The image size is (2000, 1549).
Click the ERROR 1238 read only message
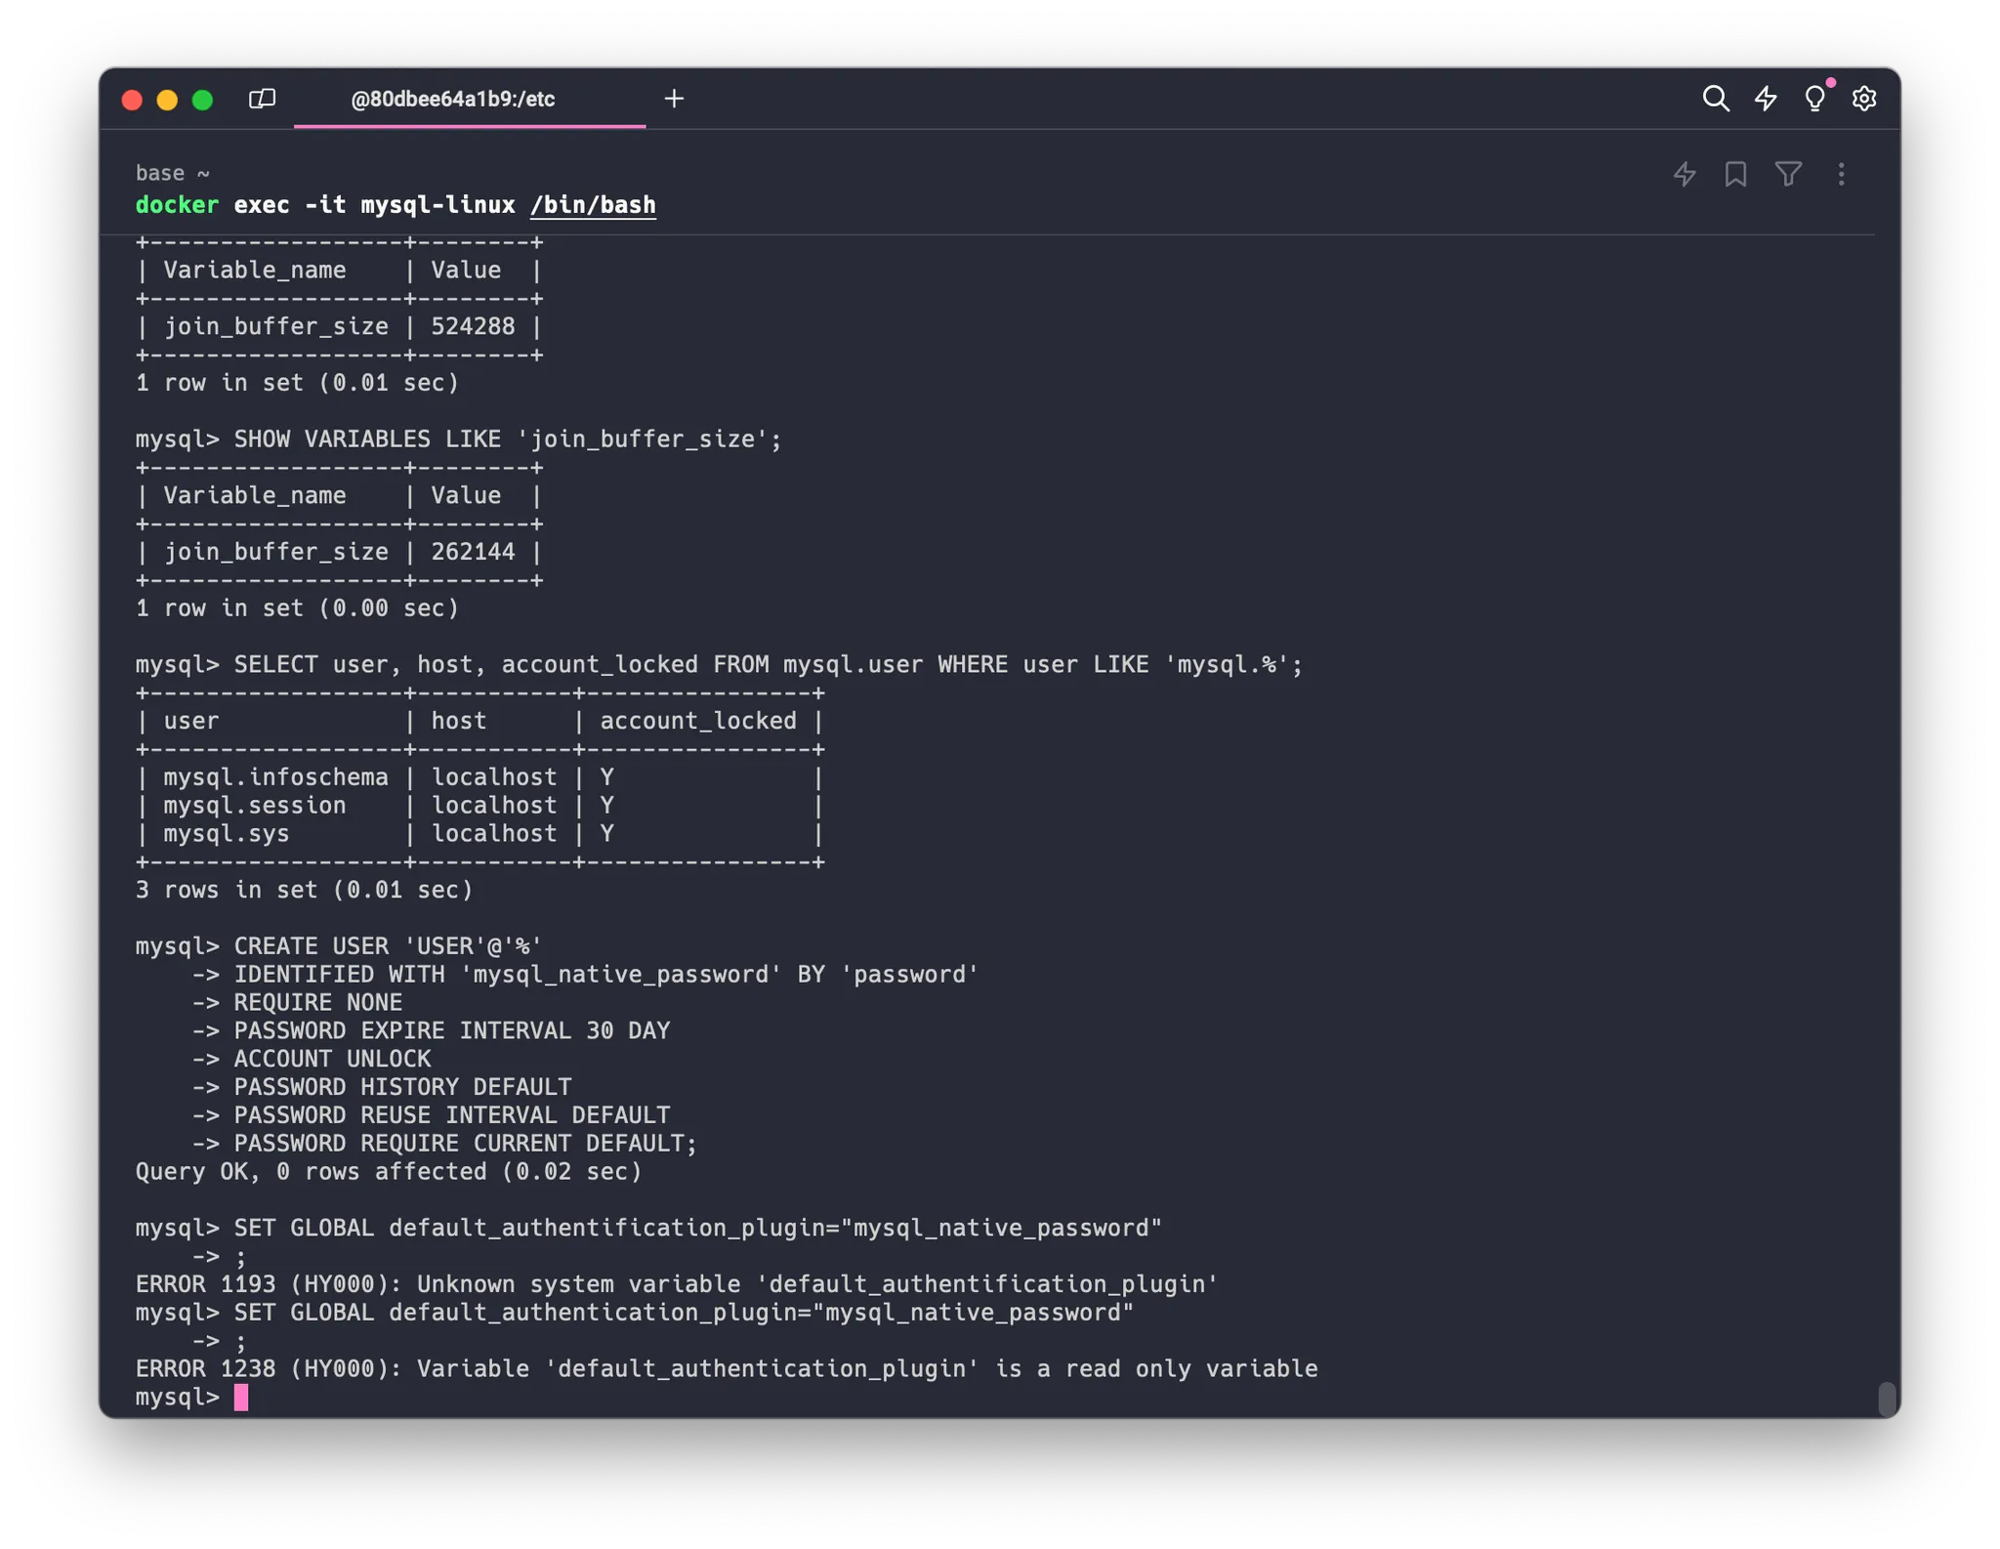726,1369
